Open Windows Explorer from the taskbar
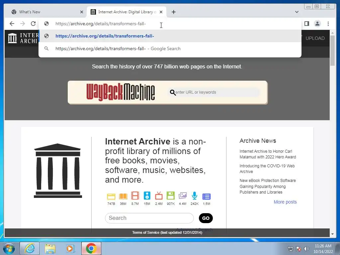This screenshot has width=340, height=255. pos(50,248)
